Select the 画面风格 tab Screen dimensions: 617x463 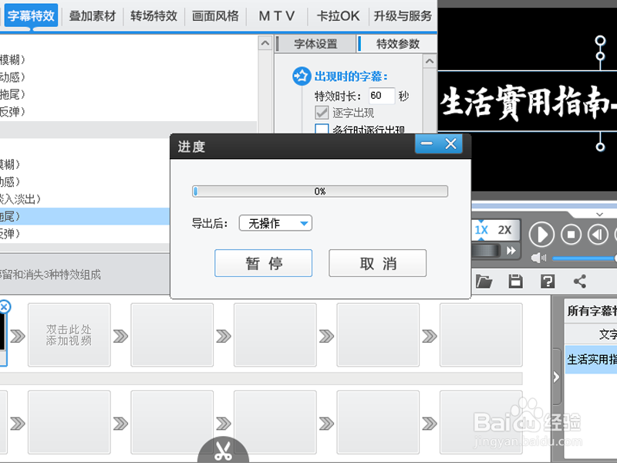coord(215,15)
